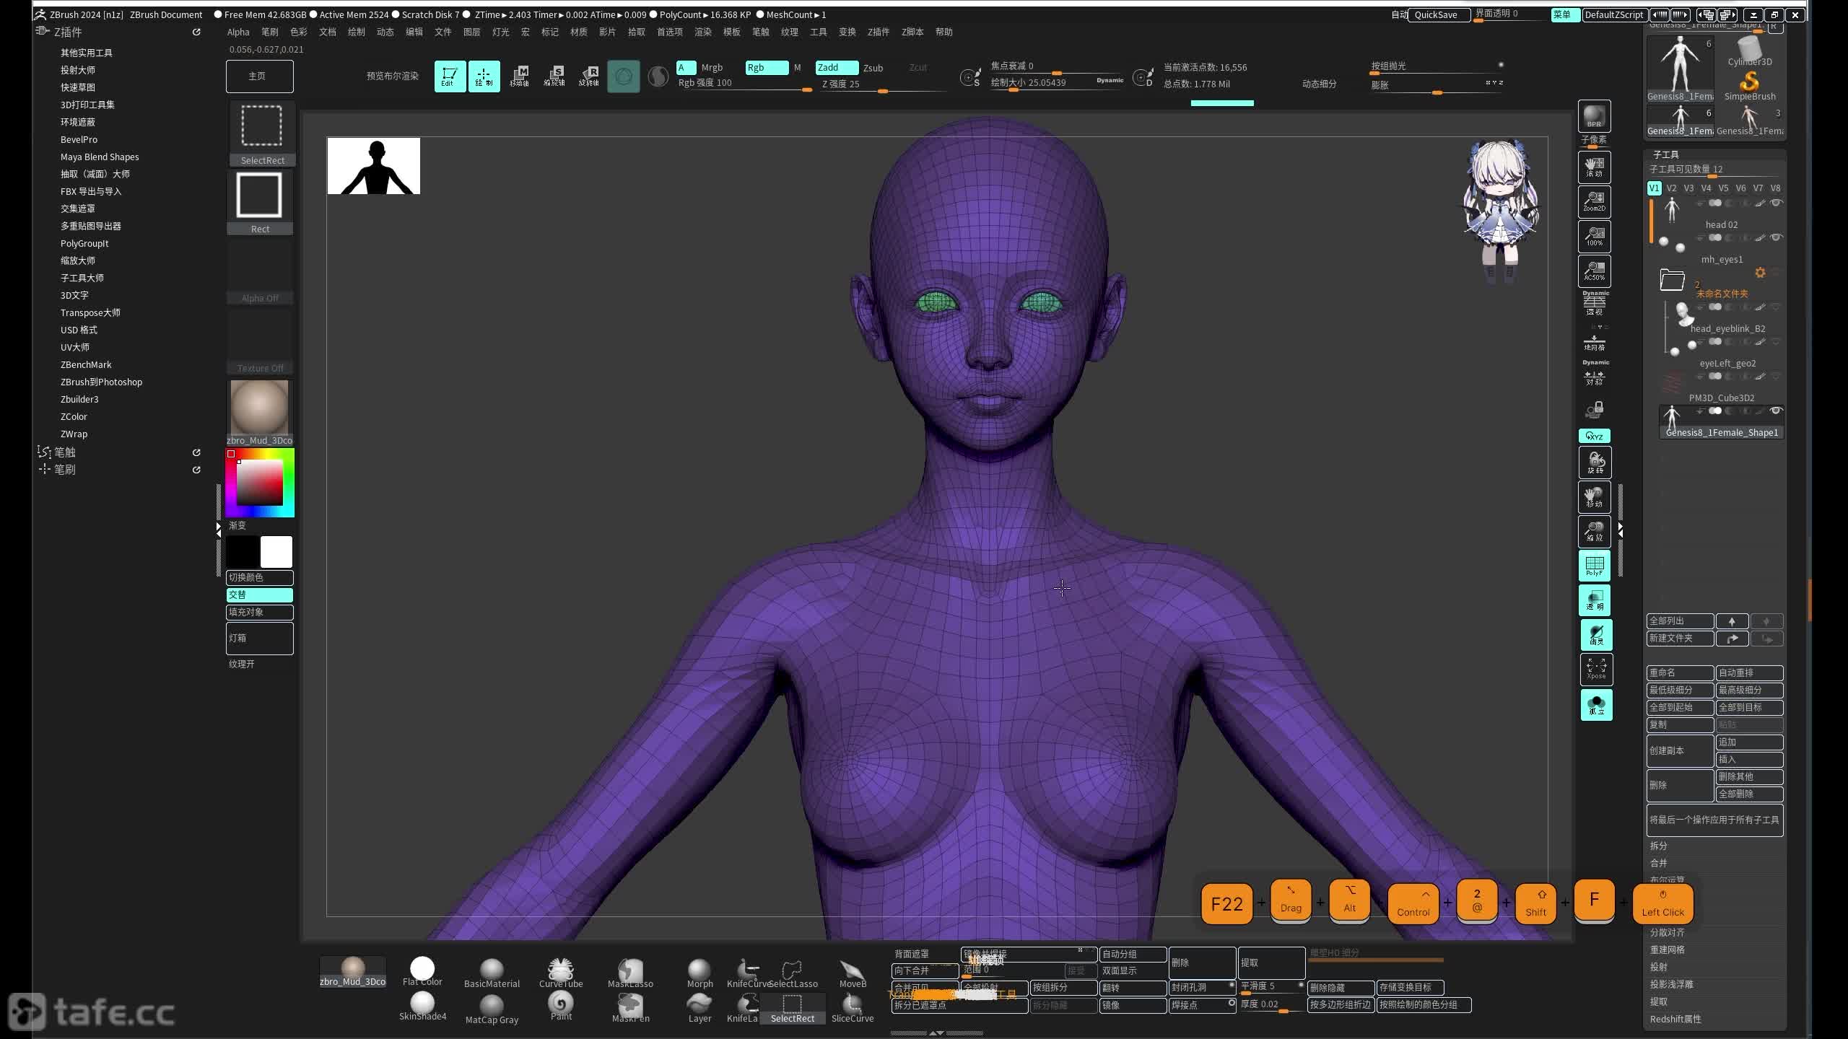Expand the 笔刷 brush palette

pyautogui.click(x=64, y=470)
